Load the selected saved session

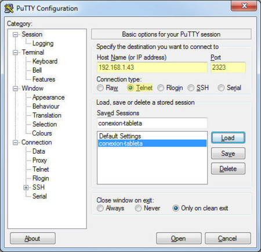coord(228,138)
